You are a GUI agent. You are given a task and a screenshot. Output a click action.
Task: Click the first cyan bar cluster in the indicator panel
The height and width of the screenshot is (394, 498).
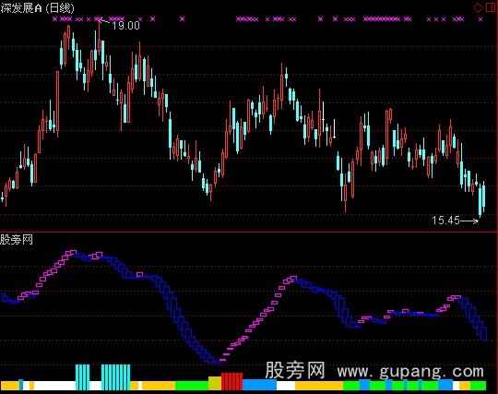[83, 377]
